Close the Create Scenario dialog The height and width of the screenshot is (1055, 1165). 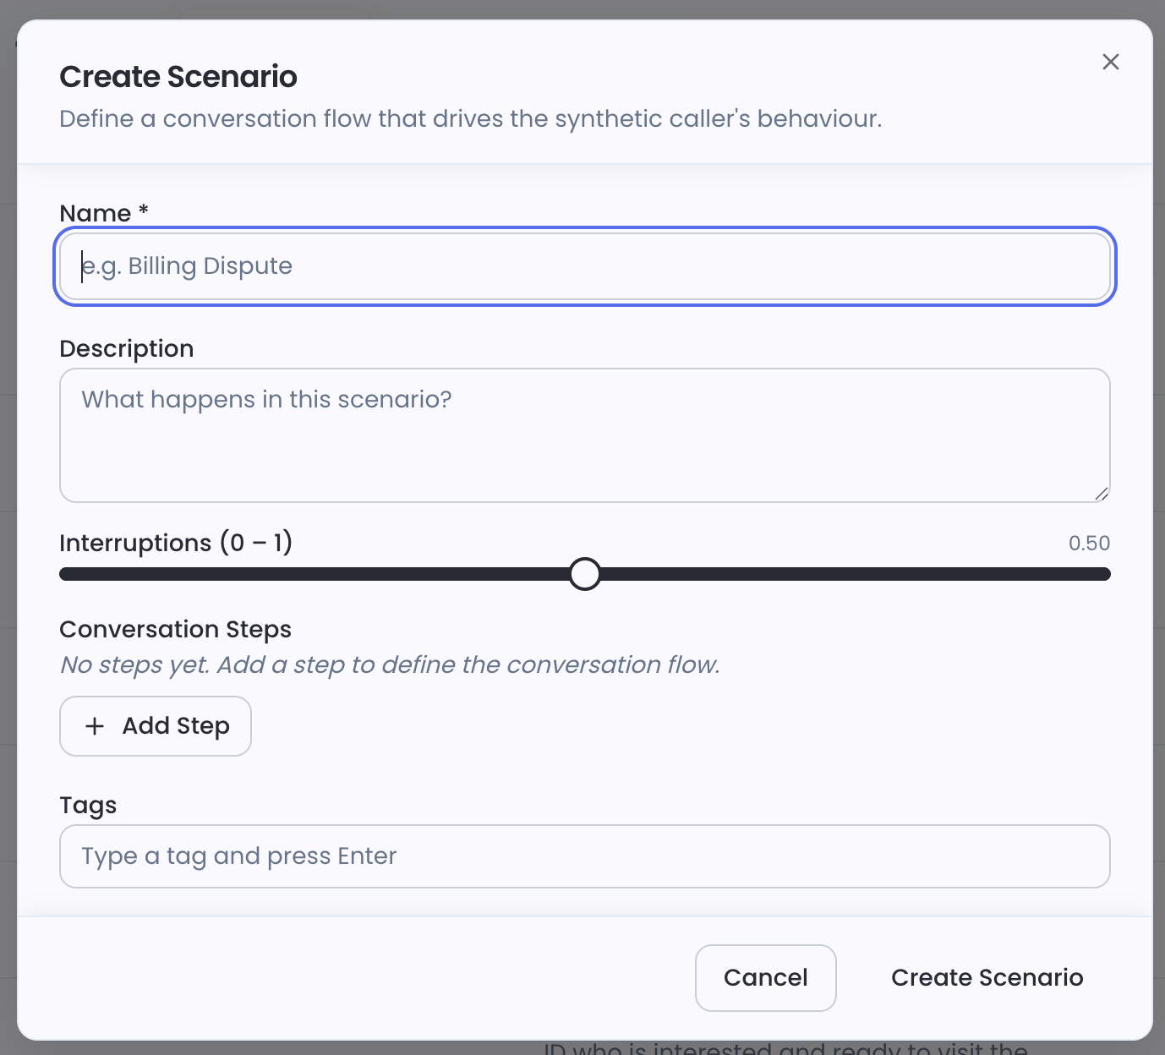(x=1110, y=62)
